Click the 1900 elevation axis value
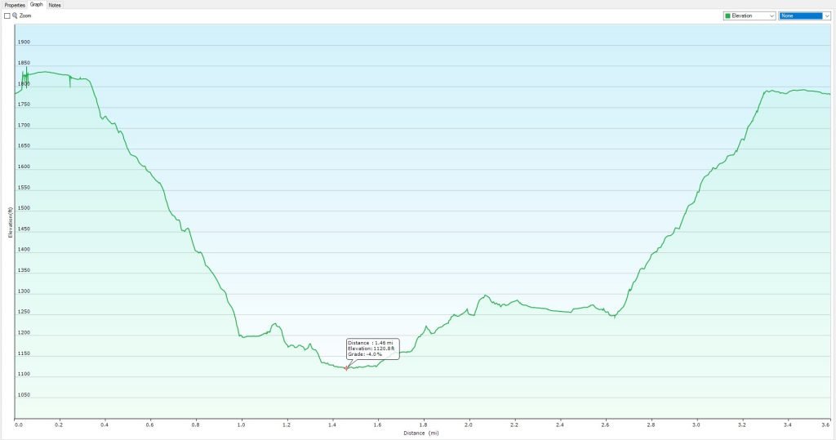 coord(24,42)
